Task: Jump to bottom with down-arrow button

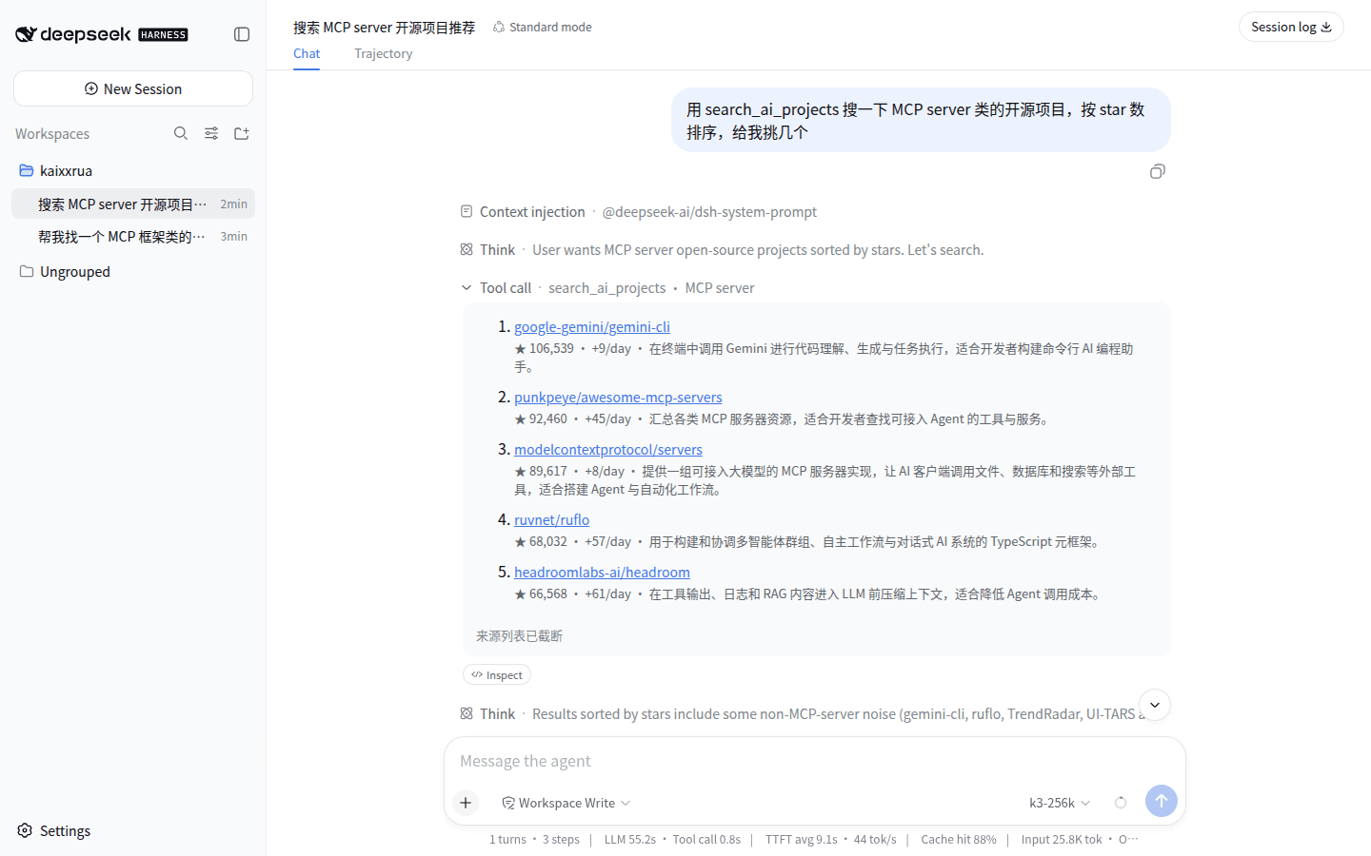Action: point(1155,705)
